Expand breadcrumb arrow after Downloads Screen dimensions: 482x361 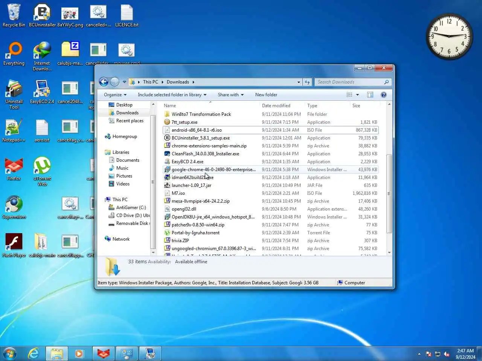coord(193,82)
